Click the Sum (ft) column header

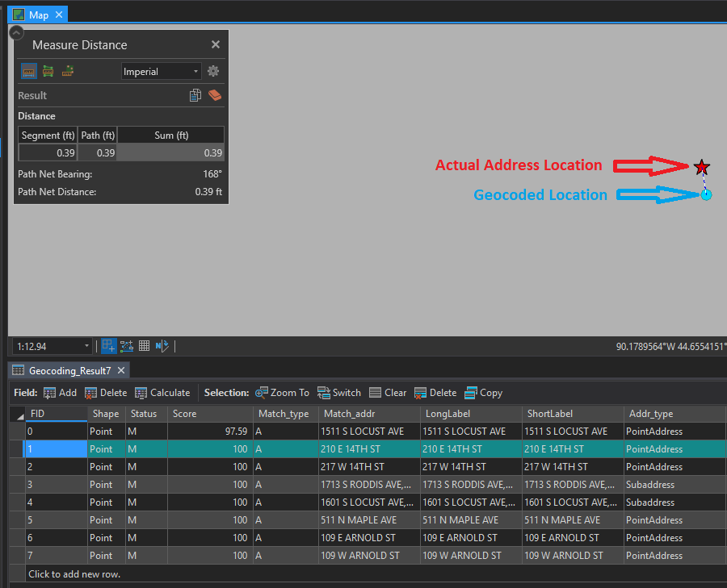pyautogui.click(x=171, y=136)
